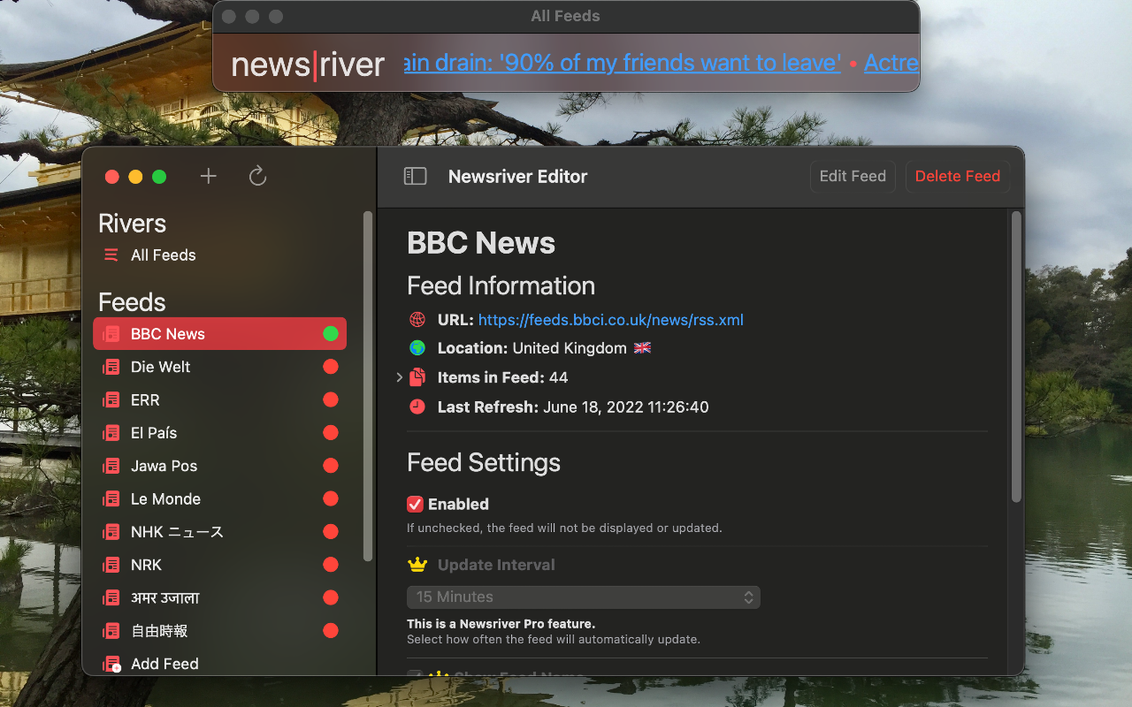Select the Le Monde feed
Image resolution: width=1132 pixels, height=707 pixels.
pos(219,499)
